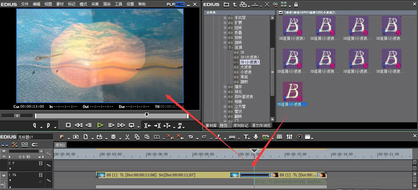Switch to the 素材库 tab
The height and width of the screenshot is (190, 418).
(x=211, y=126)
